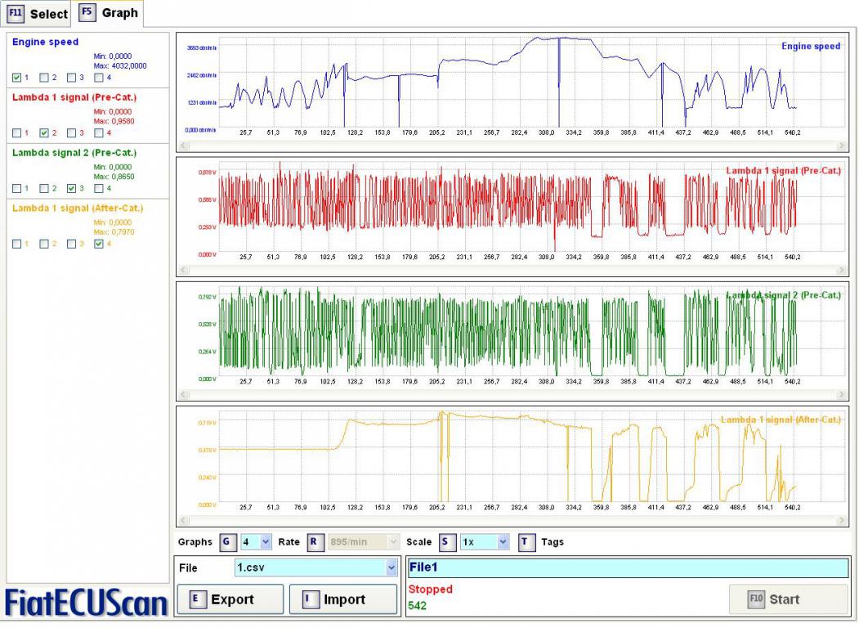Click the E key icon on Export button
859x628 pixels.
(x=196, y=599)
